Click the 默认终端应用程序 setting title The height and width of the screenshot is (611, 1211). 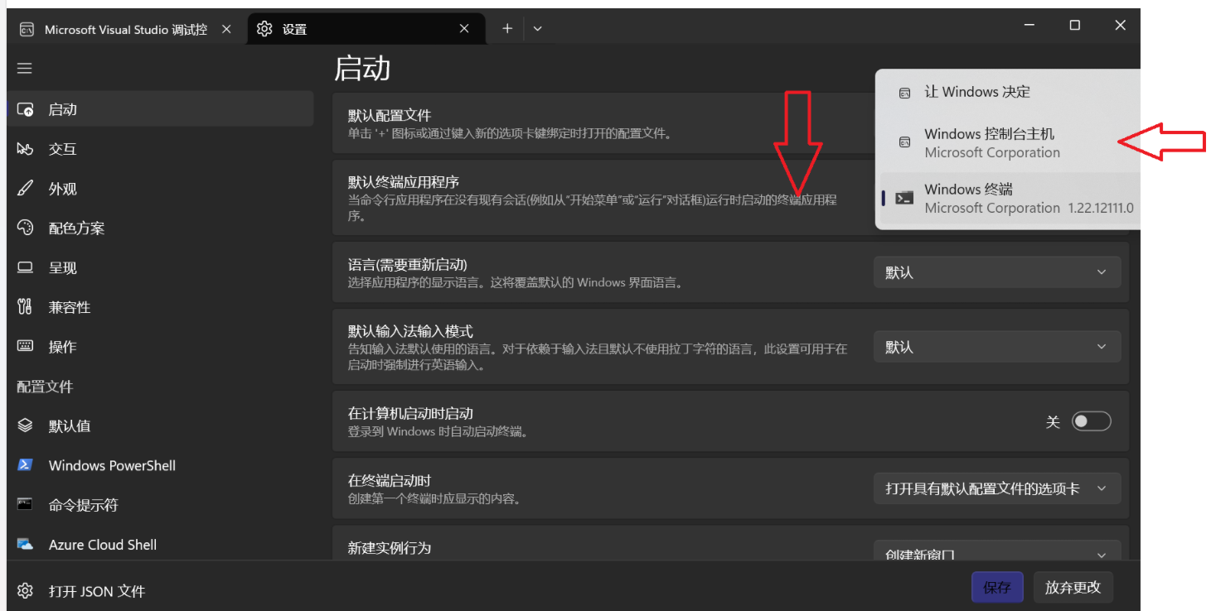click(x=404, y=182)
